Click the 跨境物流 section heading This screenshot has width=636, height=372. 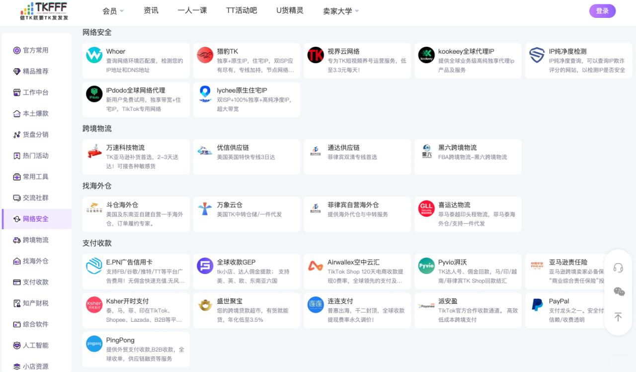[x=97, y=128]
